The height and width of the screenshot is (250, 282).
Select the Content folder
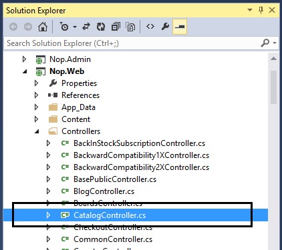coord(76,119)
